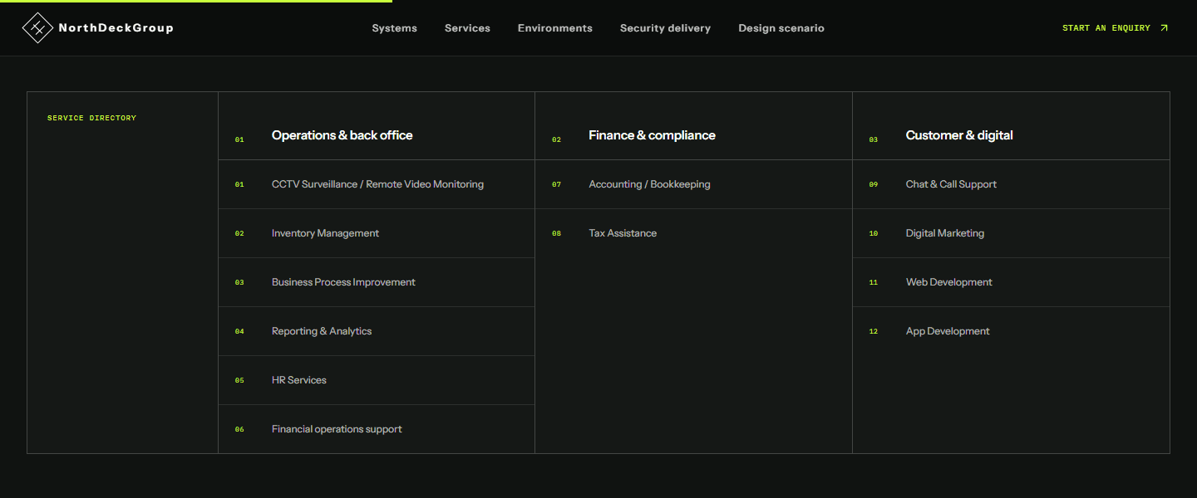
Task: Open the Services navigation item
Action: 467,28
